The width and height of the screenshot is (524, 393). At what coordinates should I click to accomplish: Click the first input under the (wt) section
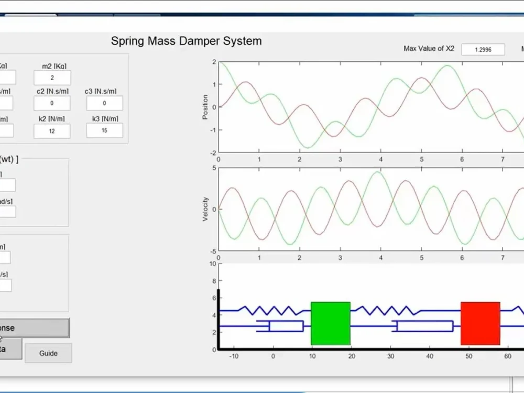click(x=7, y=185)
